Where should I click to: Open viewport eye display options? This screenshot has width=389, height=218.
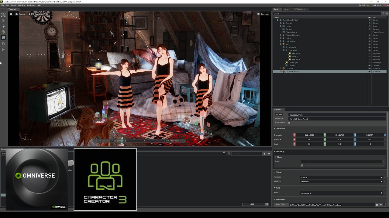click(x=47, y=14)
